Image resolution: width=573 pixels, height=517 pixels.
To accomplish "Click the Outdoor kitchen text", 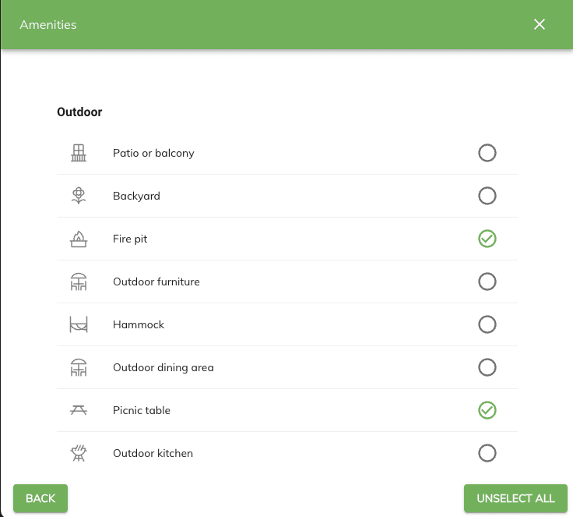I will click(153, 453).
